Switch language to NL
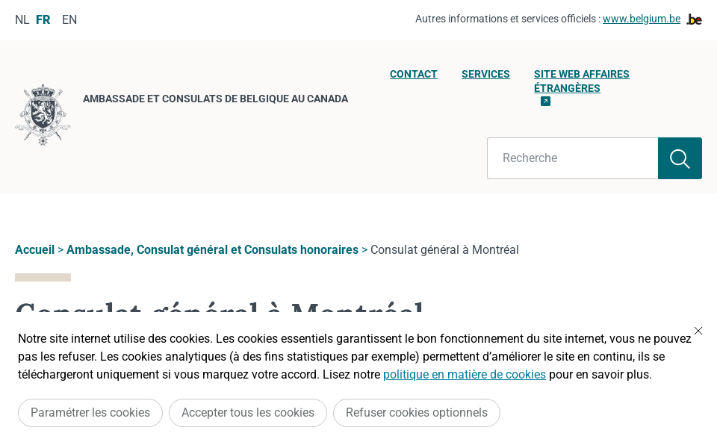Screen dimensions: 717x448 22,19
